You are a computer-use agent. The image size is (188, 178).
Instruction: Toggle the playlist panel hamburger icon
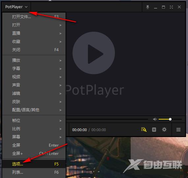point(178,129)
